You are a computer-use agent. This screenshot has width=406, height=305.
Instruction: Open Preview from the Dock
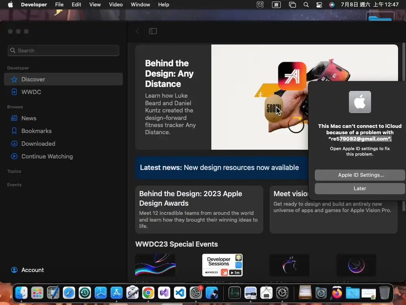tap(251, 293)
